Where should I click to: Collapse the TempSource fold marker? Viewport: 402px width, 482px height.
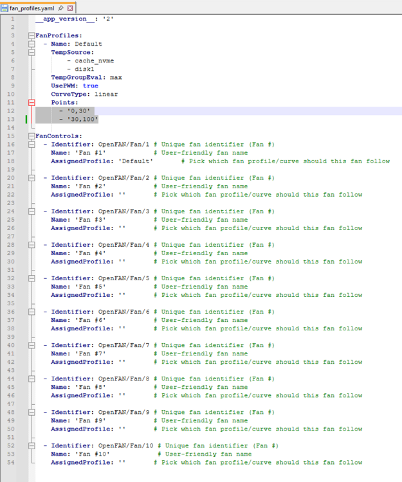(x=32, y=52)
